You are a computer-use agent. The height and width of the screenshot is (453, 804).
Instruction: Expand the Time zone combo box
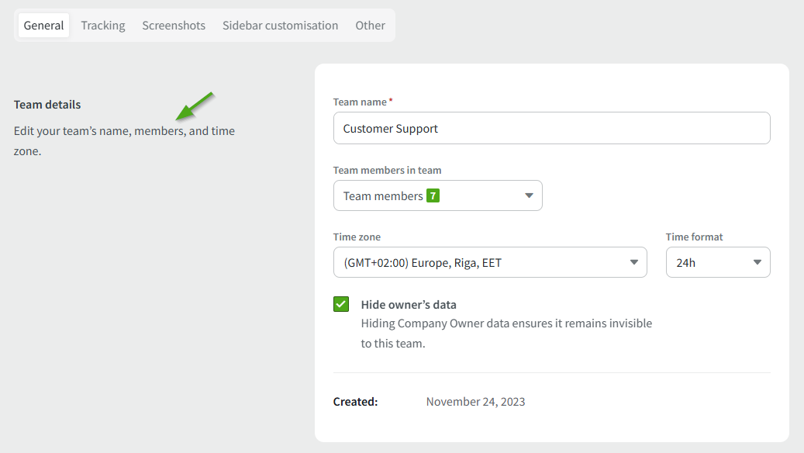(489, 263)
